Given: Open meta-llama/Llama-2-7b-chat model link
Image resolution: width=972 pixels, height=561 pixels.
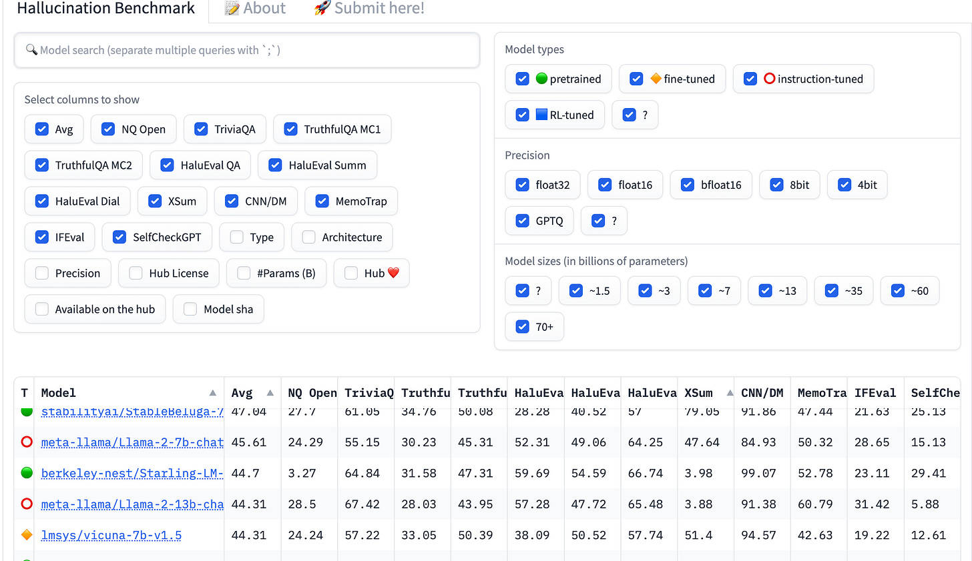Looking at the screenshot, I should point(132,442).
